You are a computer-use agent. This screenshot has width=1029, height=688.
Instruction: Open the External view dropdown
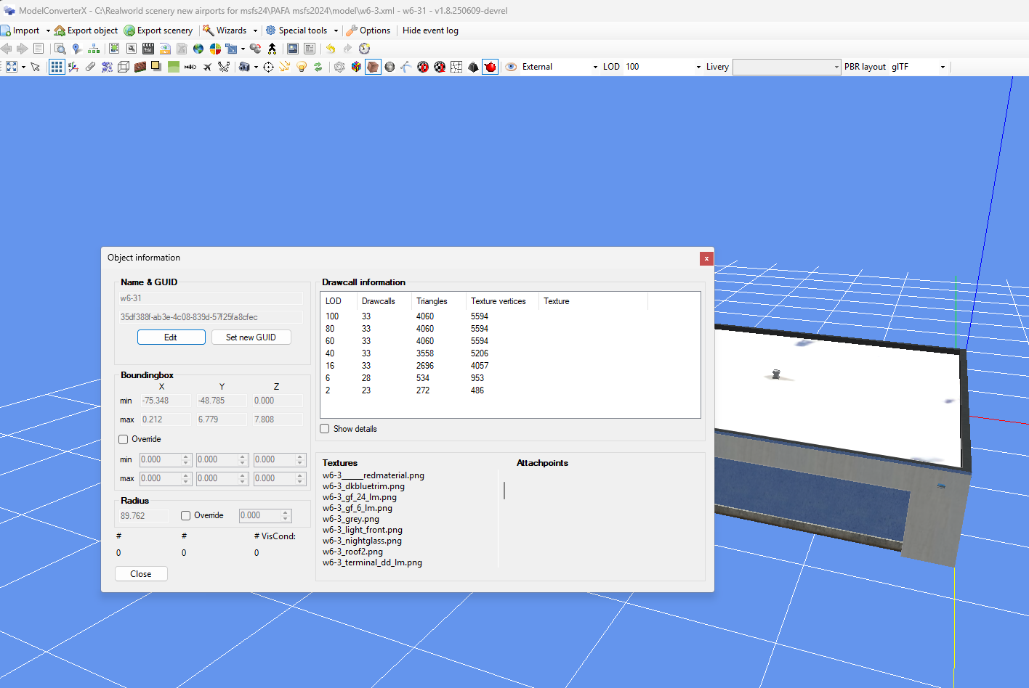point(594,66)
